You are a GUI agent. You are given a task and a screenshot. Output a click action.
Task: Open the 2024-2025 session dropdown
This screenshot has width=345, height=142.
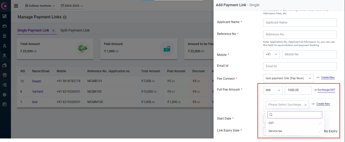click(72, 6)
